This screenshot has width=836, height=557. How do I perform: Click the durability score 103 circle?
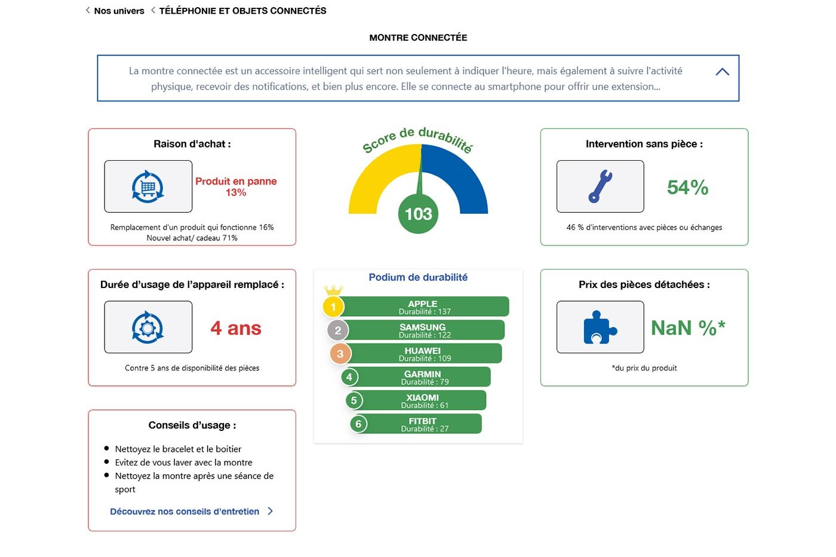pos(418,214)
